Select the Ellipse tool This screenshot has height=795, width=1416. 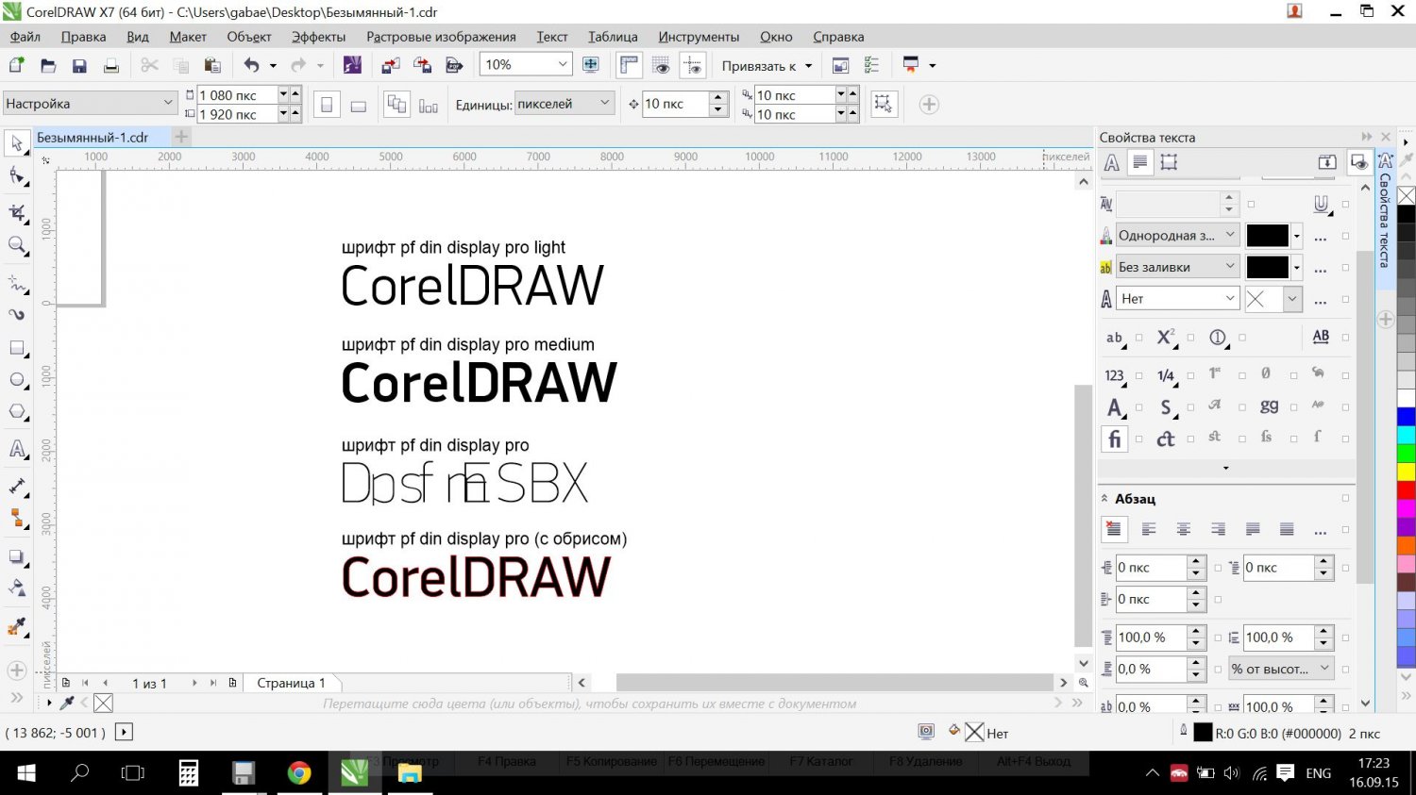tap(17, 380)
